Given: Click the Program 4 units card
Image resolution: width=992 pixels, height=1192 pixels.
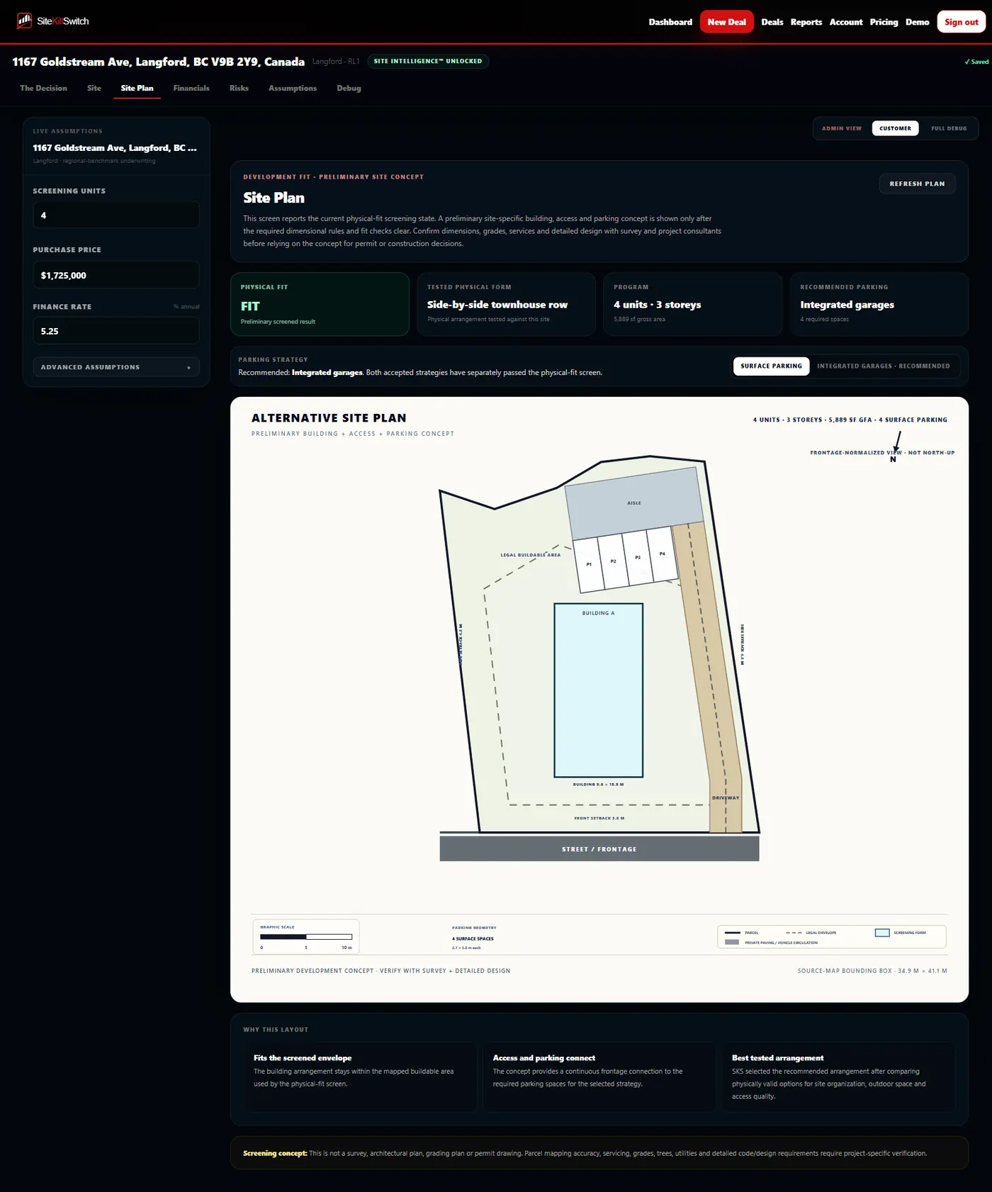Looking at the screenshot, I should click(692, 304).
